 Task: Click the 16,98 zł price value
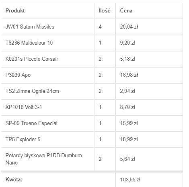[x=129, y=75]
